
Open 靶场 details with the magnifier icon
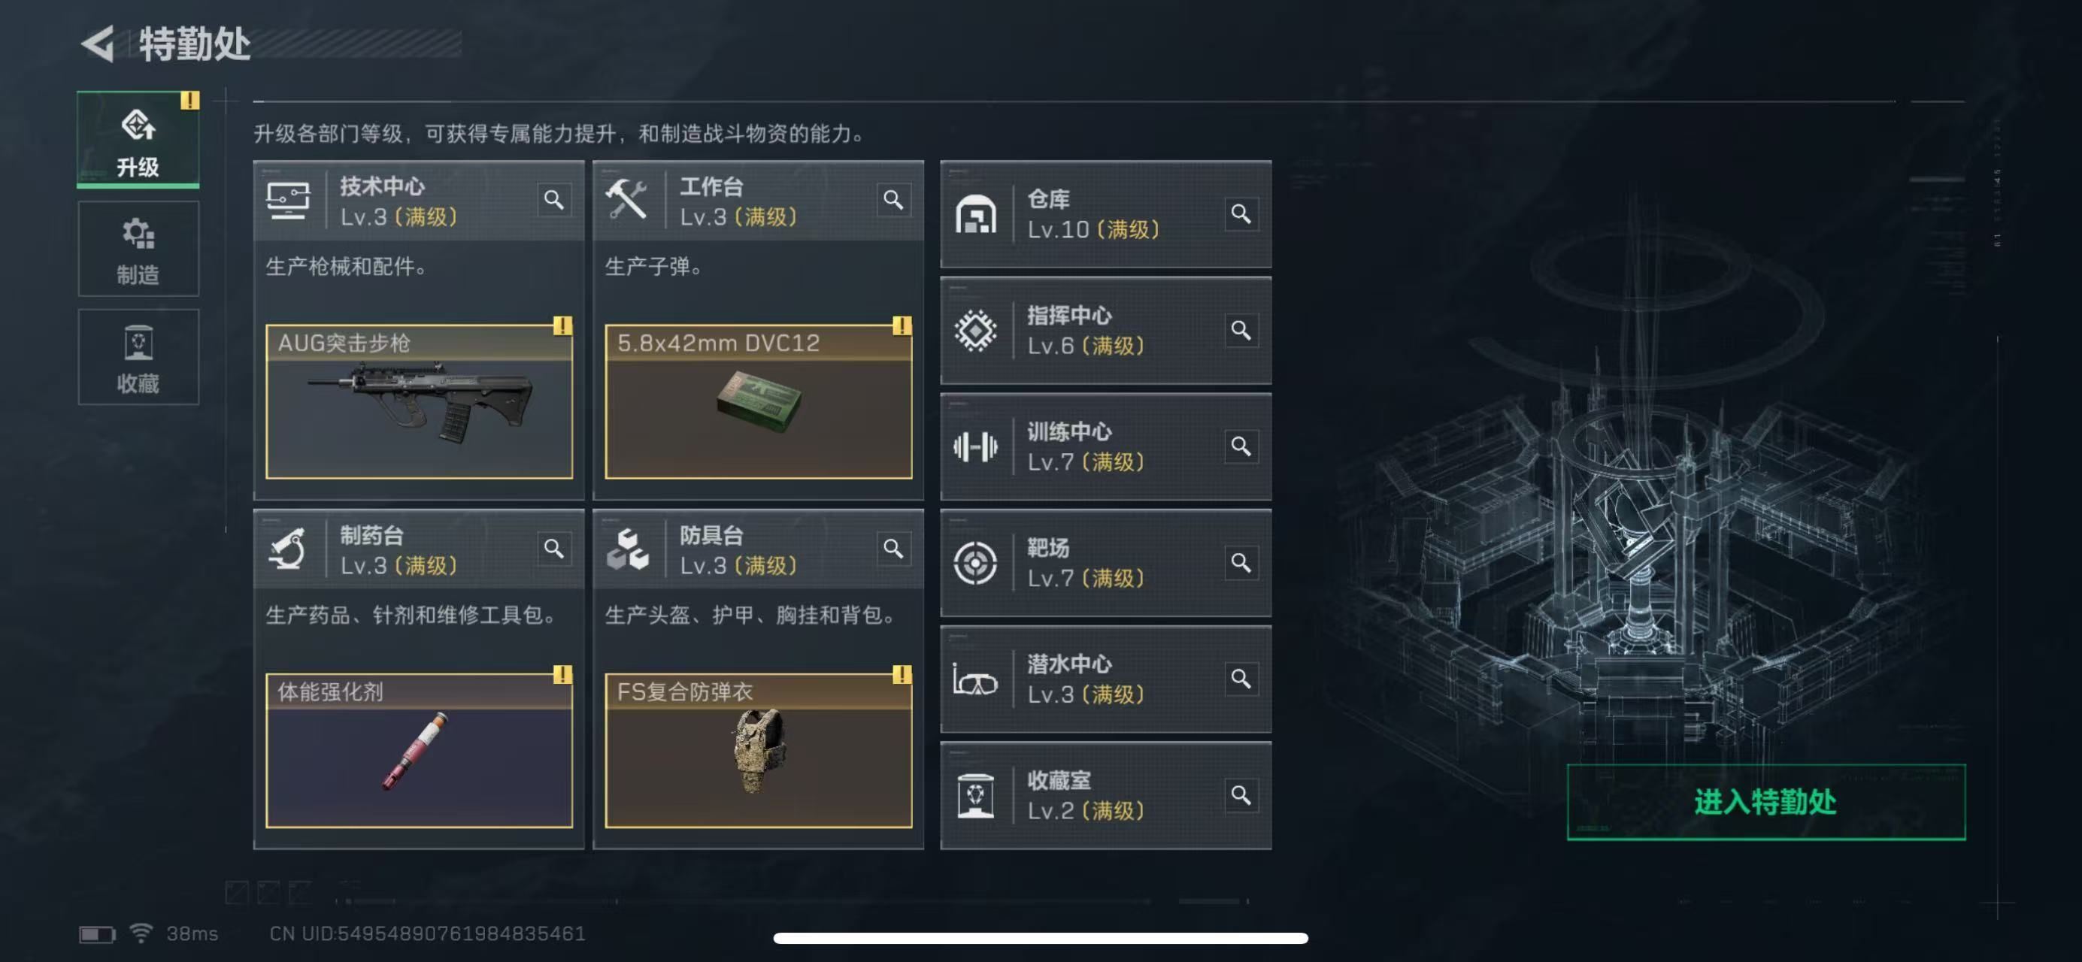pos(1241,563)
